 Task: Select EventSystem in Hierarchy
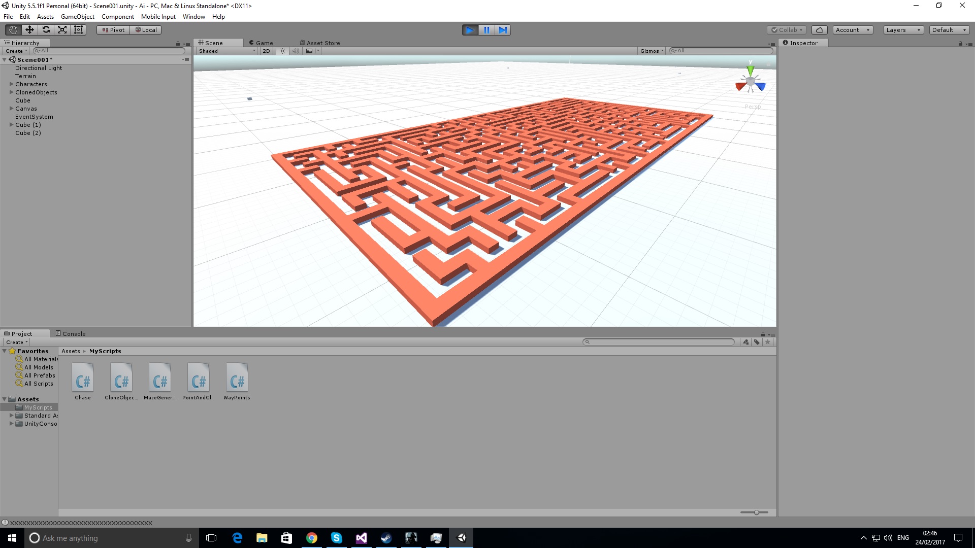(34, 117)
